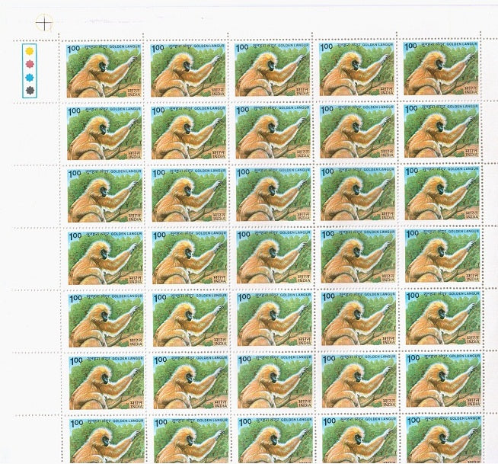This screenshot has width=498, height=464.
Task: Click the fourth stamp in the fifth row
Action: 358,319
